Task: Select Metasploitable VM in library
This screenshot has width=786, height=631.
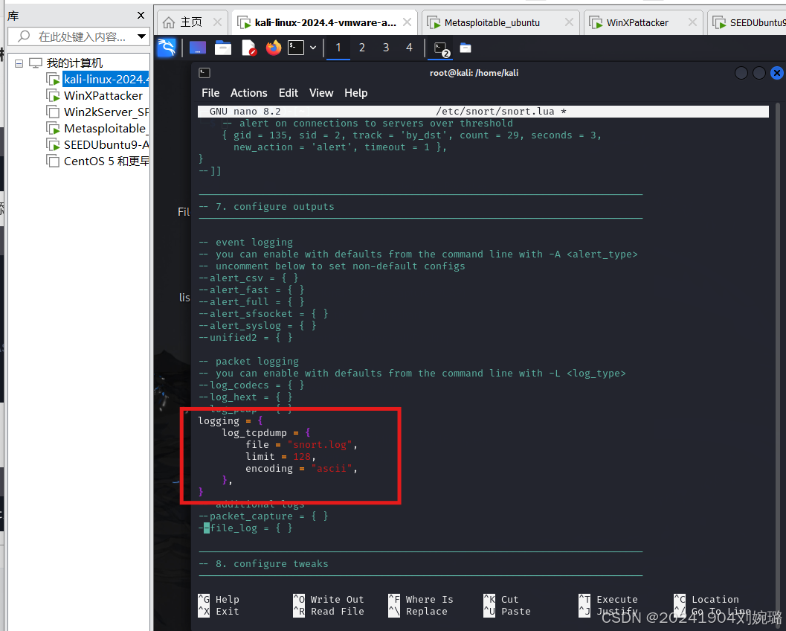Action: (106, 129)
